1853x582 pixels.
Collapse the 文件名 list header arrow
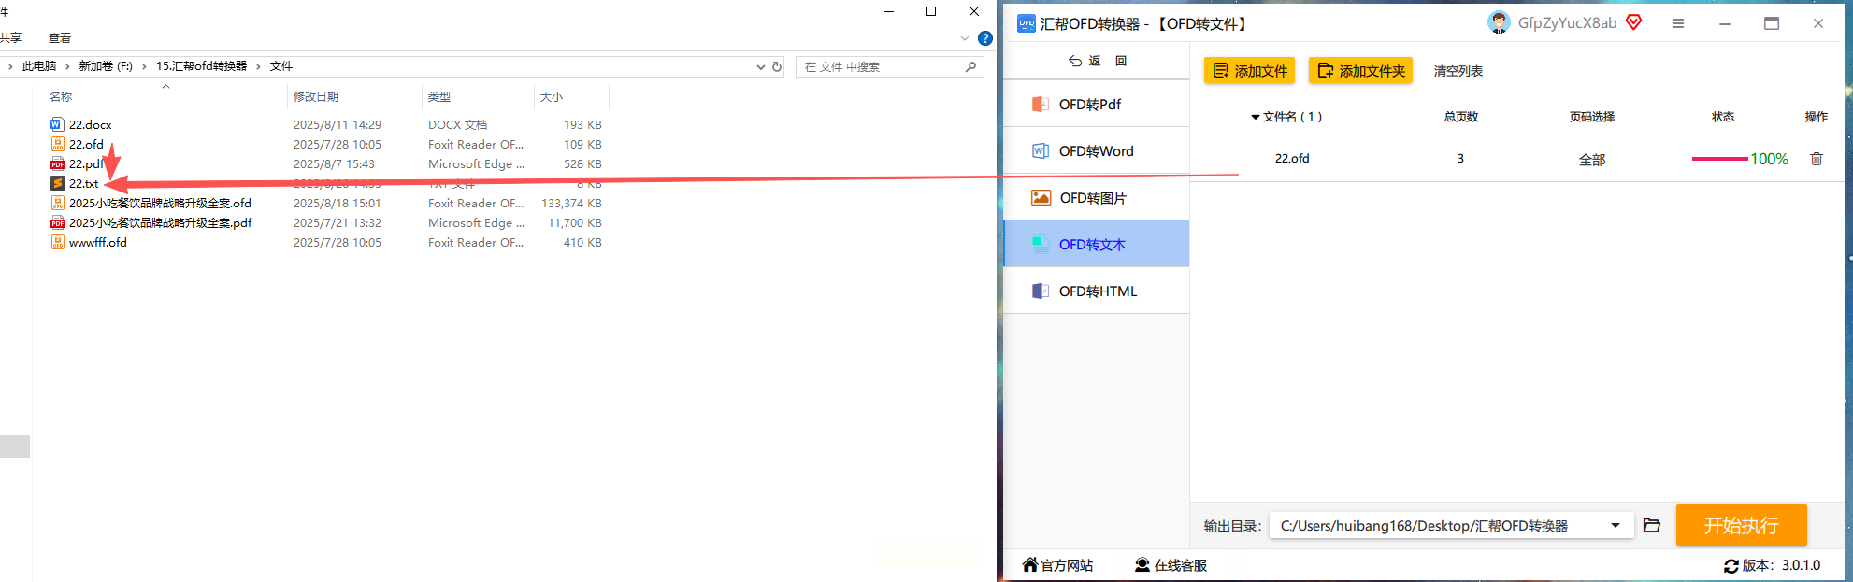click(x=1256, y=118)
